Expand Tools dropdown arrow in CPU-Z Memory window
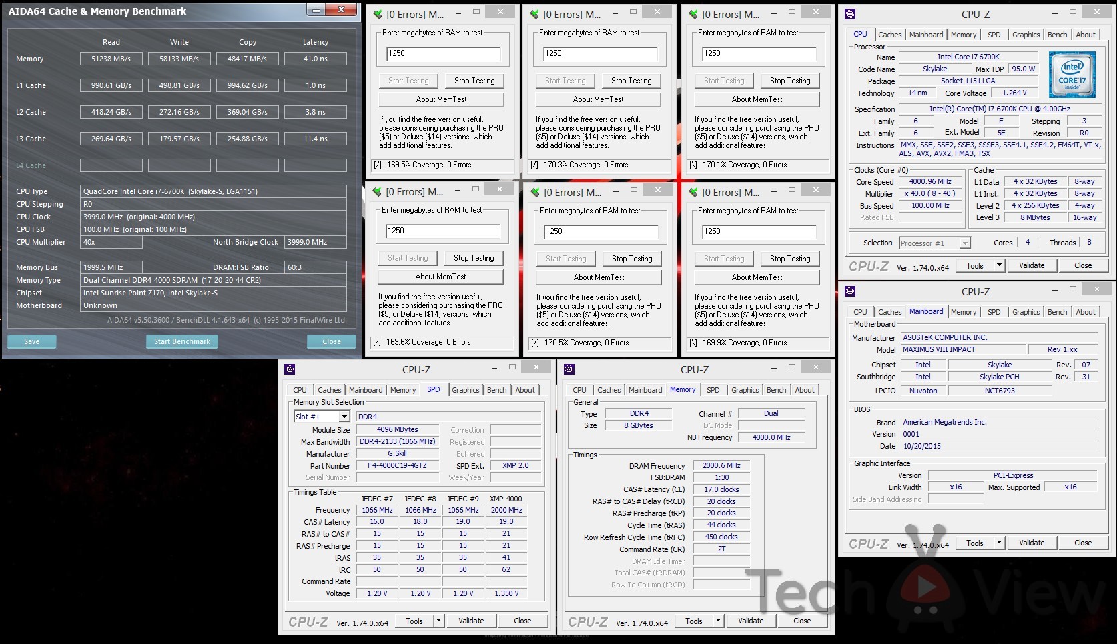Image resolution: width=1117 pixels, height=644 pixels. click(x=718, y=621)
